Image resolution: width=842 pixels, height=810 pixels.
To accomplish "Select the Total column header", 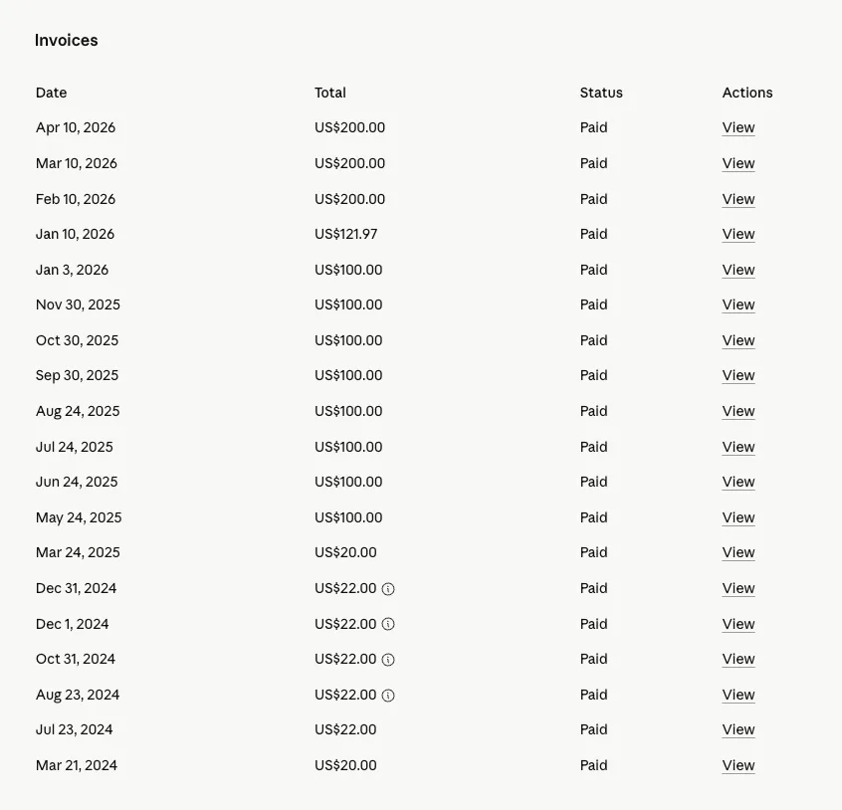I will pyautogui.click(x=329, y=93).
